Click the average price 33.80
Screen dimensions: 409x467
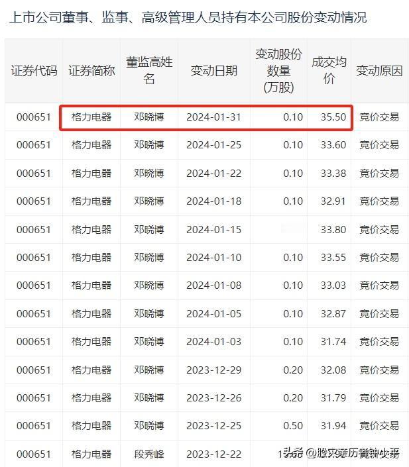click(x=333, y=230)
